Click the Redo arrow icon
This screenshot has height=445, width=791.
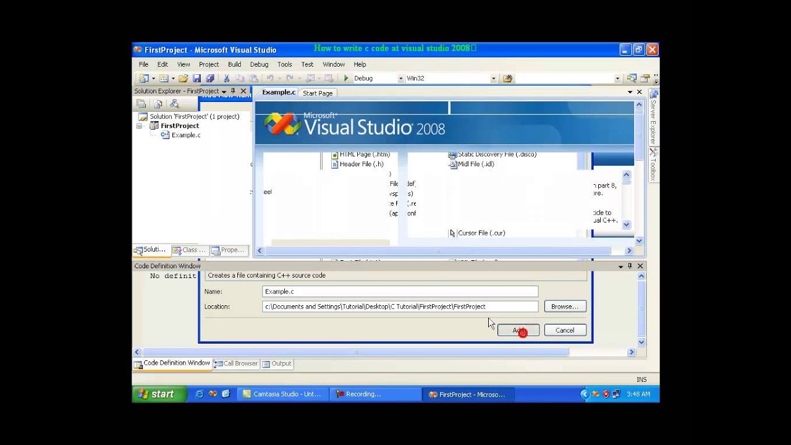click(290, 78)
